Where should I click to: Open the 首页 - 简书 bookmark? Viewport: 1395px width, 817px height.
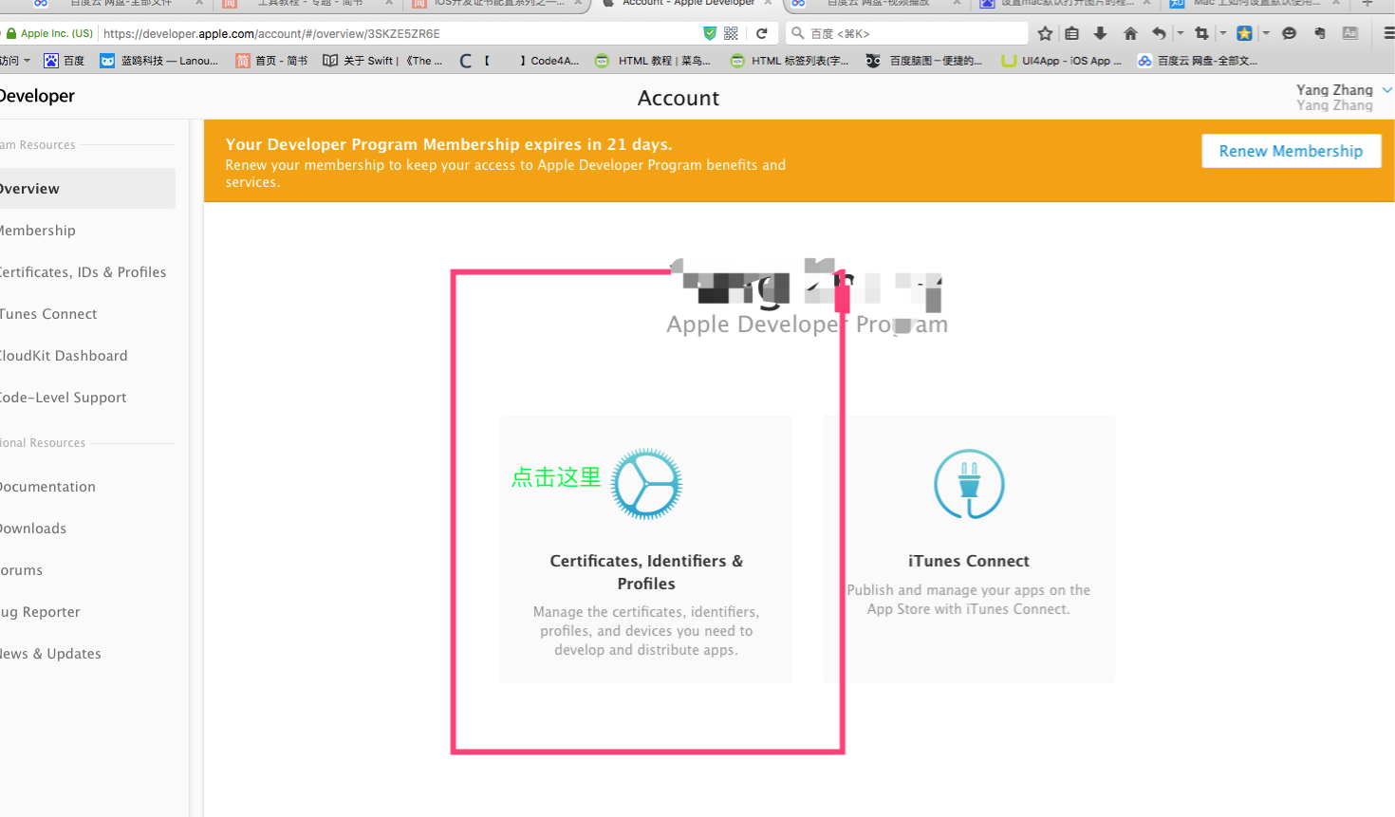[271, 61]
